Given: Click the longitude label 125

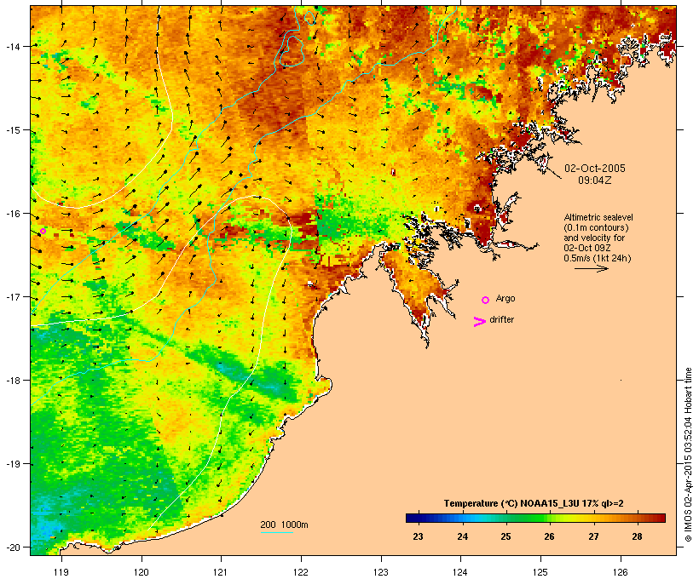Looking at the screenshot, I should tap(540, 572).
